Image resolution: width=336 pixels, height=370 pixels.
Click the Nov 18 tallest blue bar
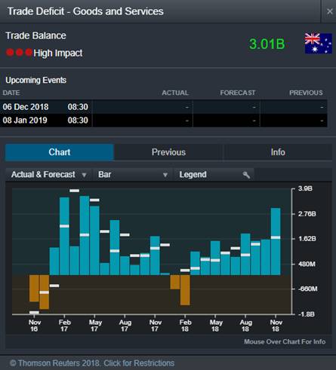pos(276,241)
